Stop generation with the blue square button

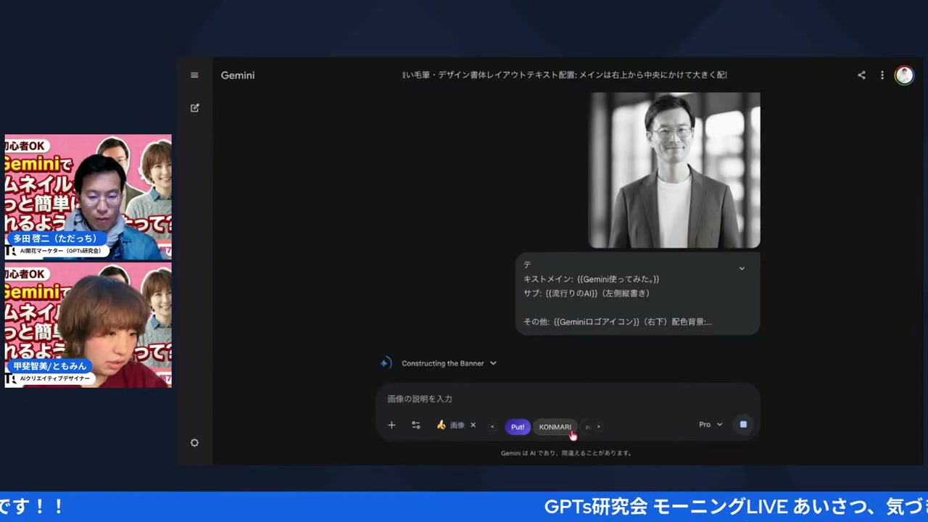[x=743, y=424]
